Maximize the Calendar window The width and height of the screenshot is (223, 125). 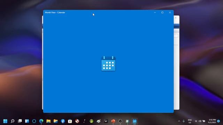(x=162, y=12)
